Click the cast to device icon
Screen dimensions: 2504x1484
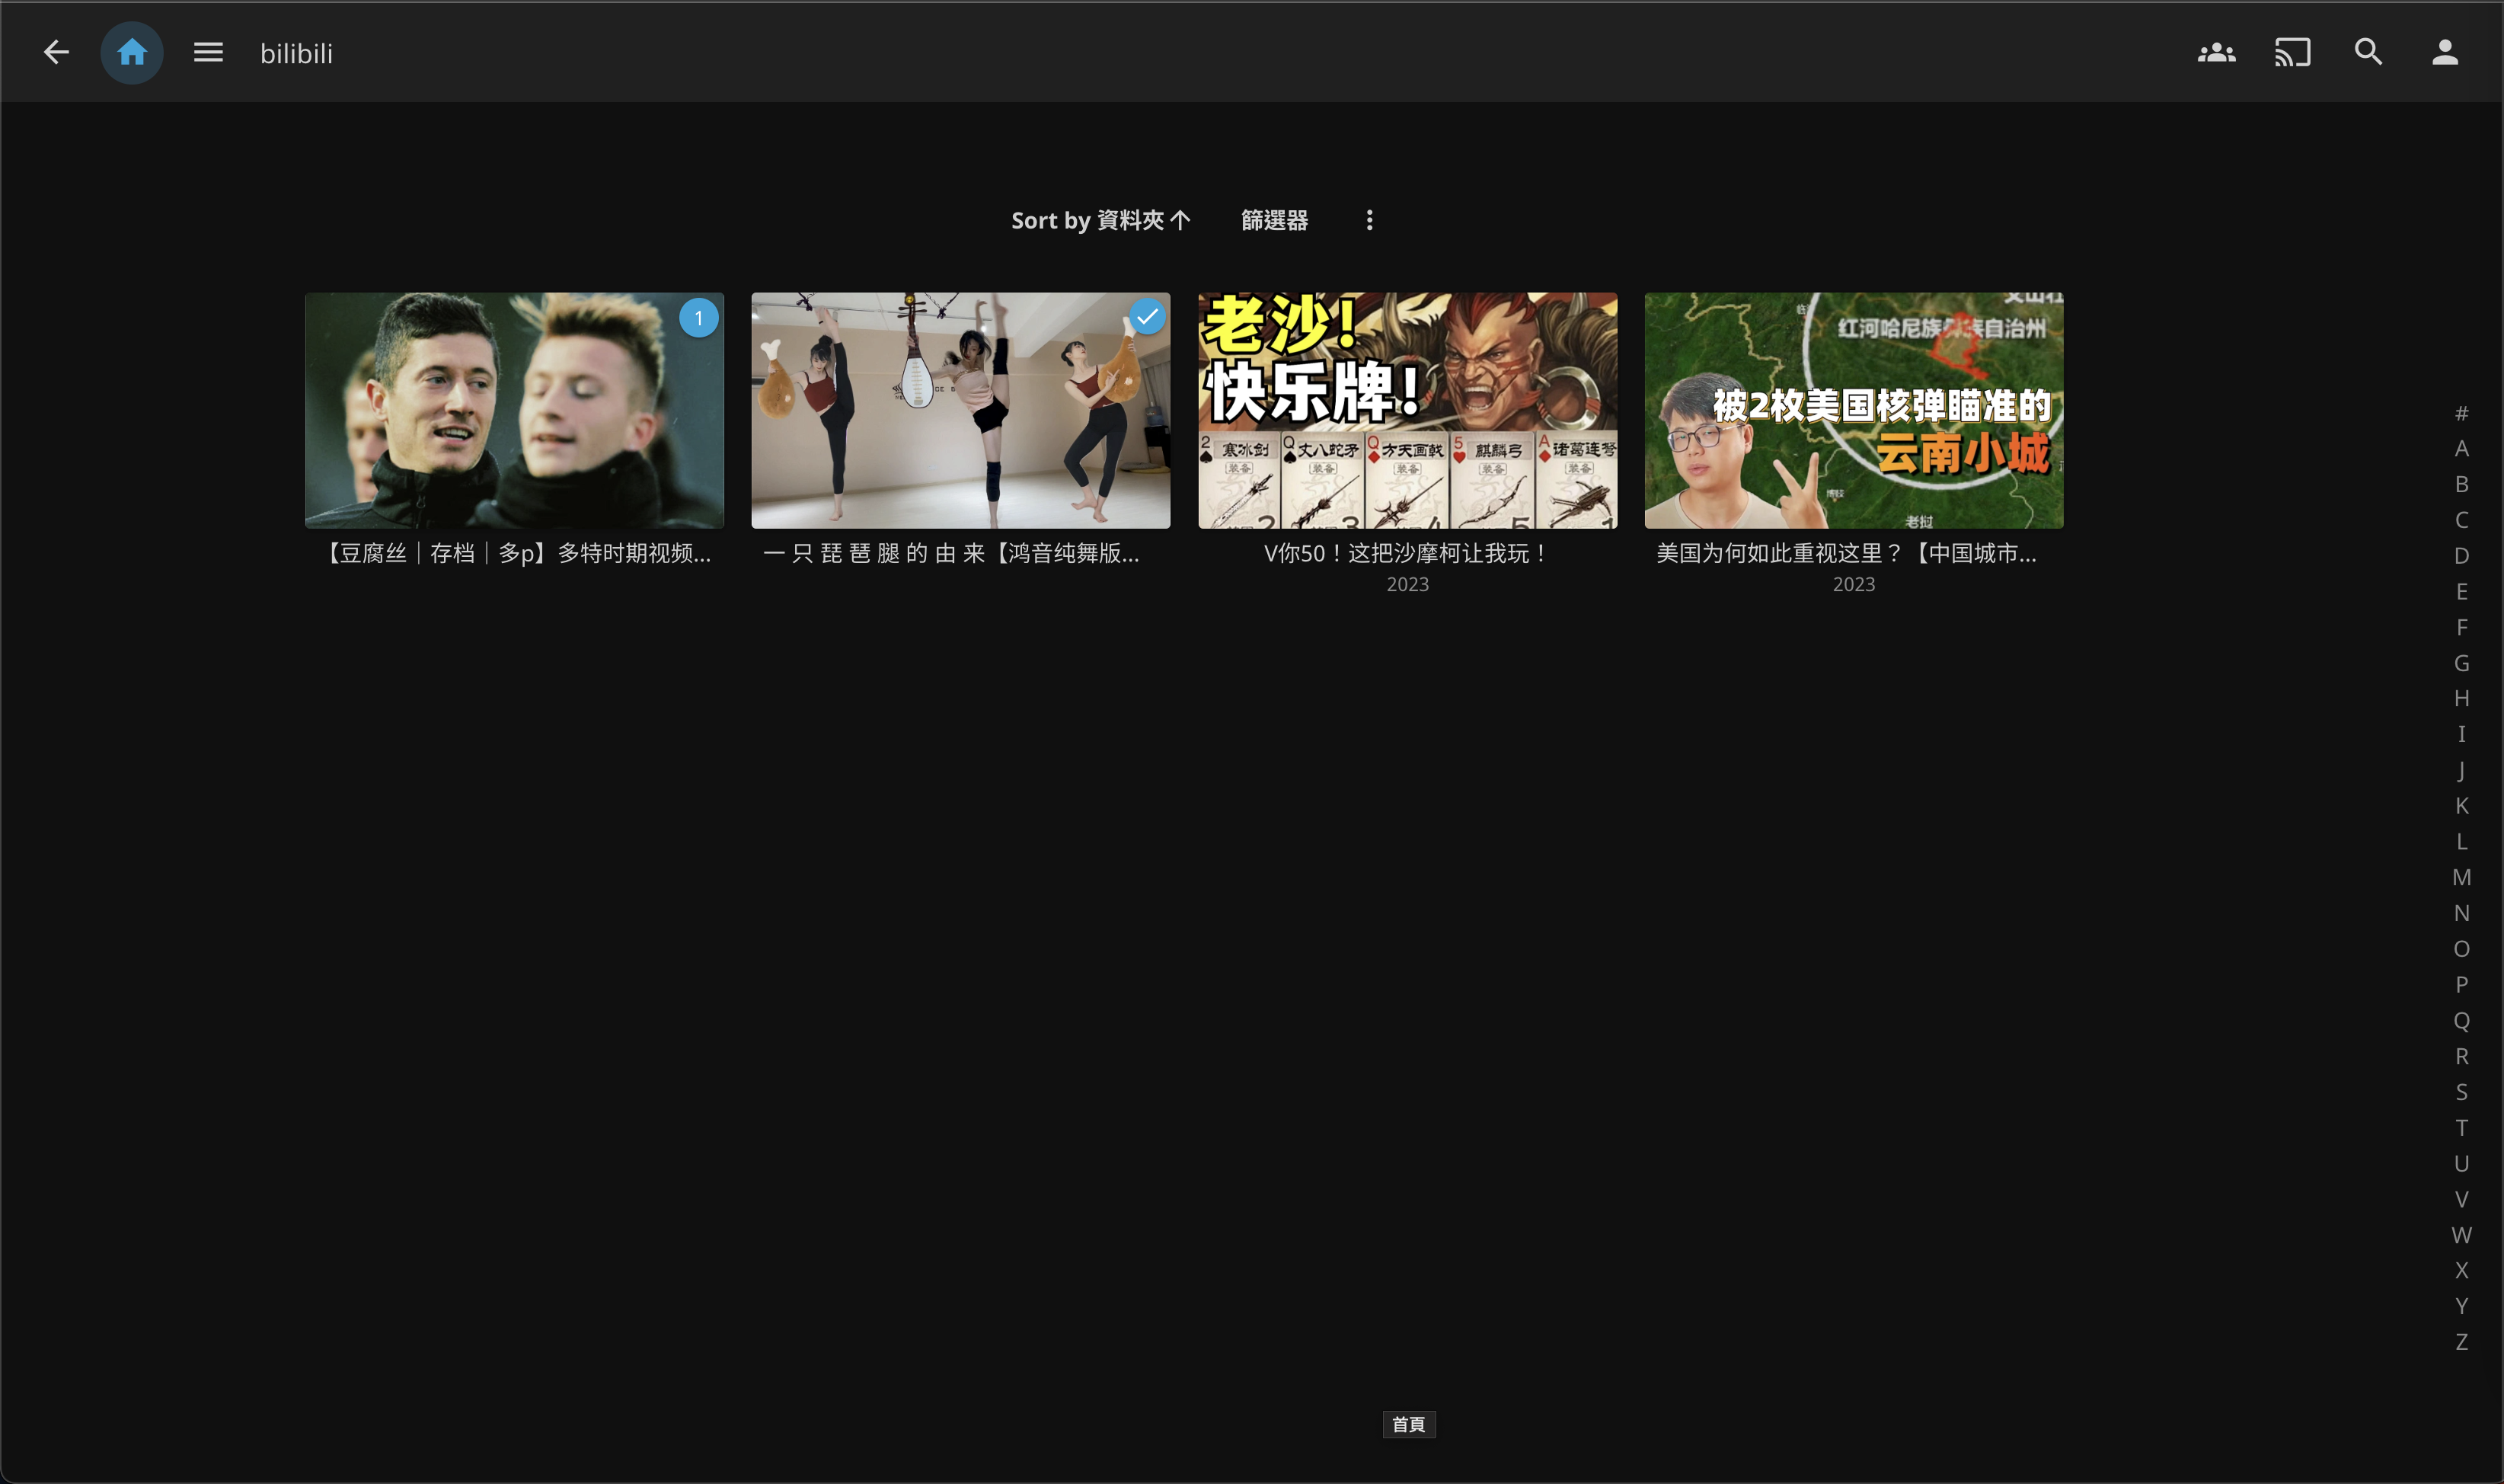click(2292, 52)
